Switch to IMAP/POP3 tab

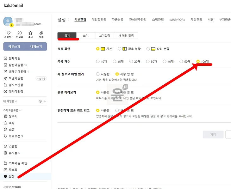pyautogui.click(x=177, y=20)
